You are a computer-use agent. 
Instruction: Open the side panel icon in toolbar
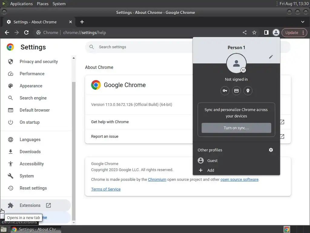pos(266,32)
